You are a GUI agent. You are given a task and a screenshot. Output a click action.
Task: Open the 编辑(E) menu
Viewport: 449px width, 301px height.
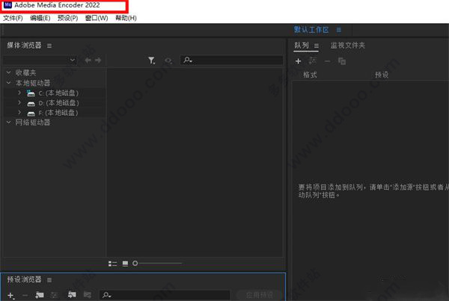(x=40, y=18)
